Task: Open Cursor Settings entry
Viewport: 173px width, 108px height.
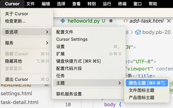Action: pos(89,39)
